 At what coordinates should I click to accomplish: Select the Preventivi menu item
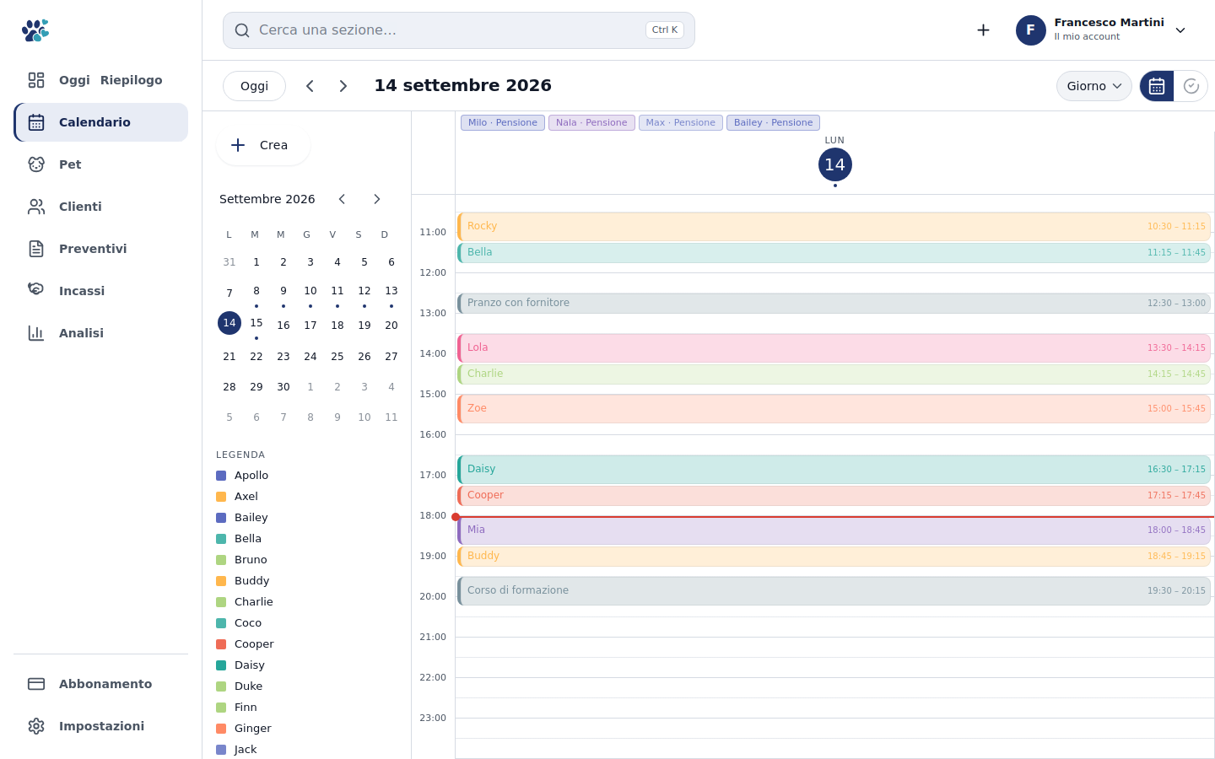point(100,249)
